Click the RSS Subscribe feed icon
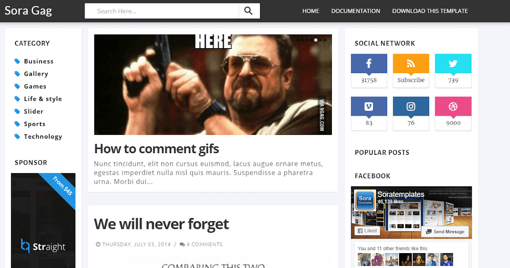This screenshot has height=268, width=510. pyautogui.click(x=411, y=63)
